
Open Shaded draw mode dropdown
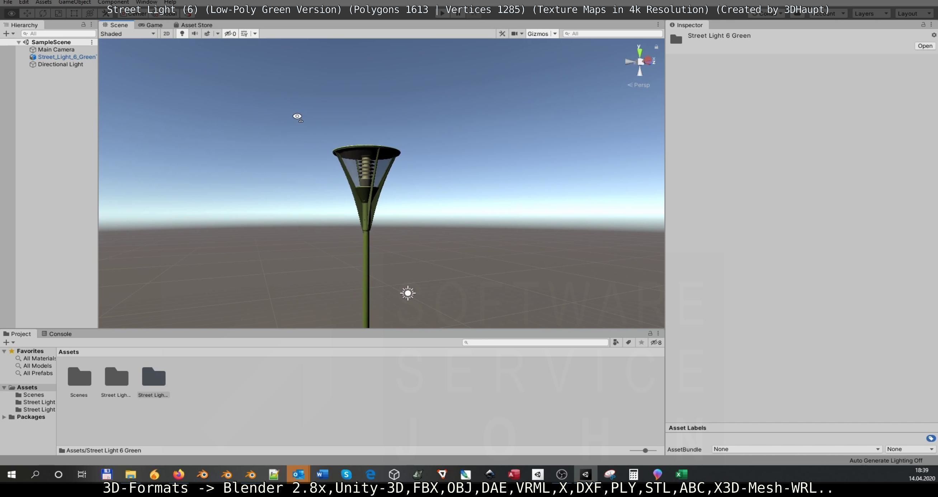click(x=128, y=33)
